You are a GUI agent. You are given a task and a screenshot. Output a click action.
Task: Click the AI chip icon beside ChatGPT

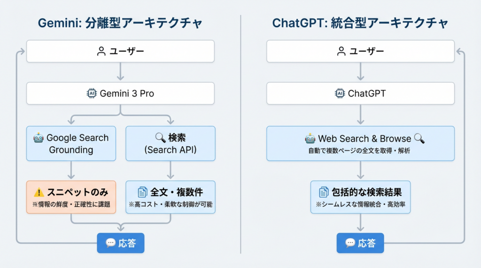(x=340, y=94)
